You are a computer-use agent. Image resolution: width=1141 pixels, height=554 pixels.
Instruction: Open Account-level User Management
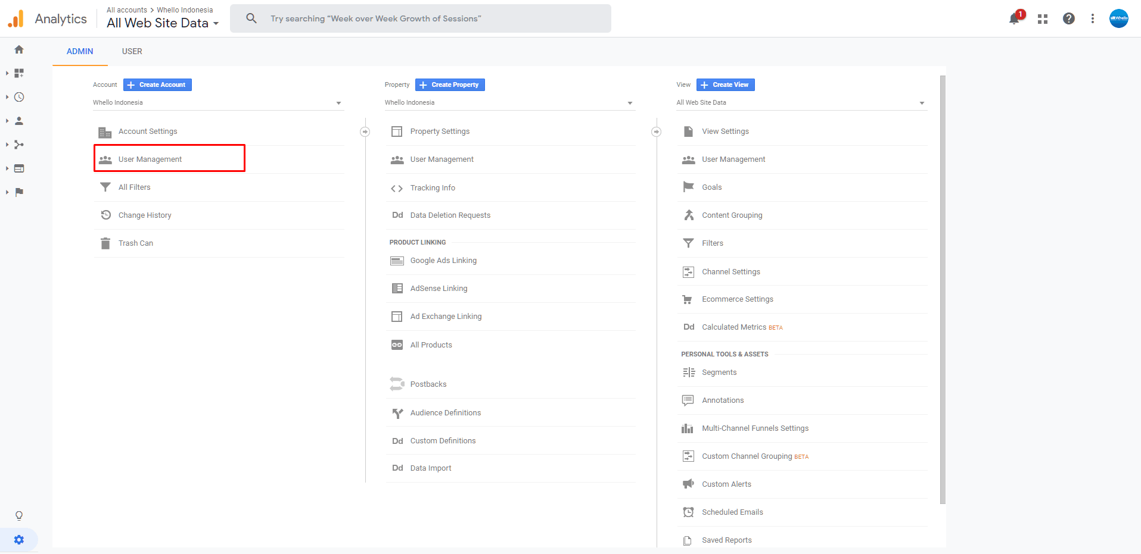coord(150,159)
